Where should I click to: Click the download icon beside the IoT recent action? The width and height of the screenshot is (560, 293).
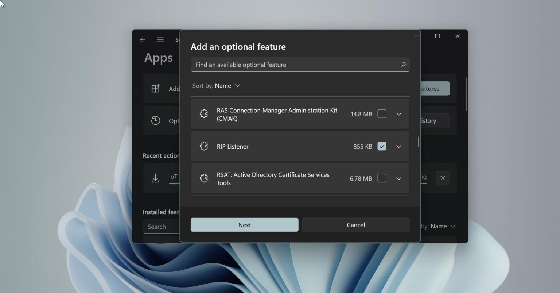(156, 178)
